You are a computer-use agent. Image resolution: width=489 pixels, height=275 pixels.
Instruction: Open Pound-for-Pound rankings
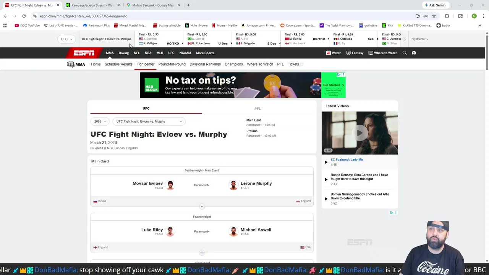pos(172,64)
